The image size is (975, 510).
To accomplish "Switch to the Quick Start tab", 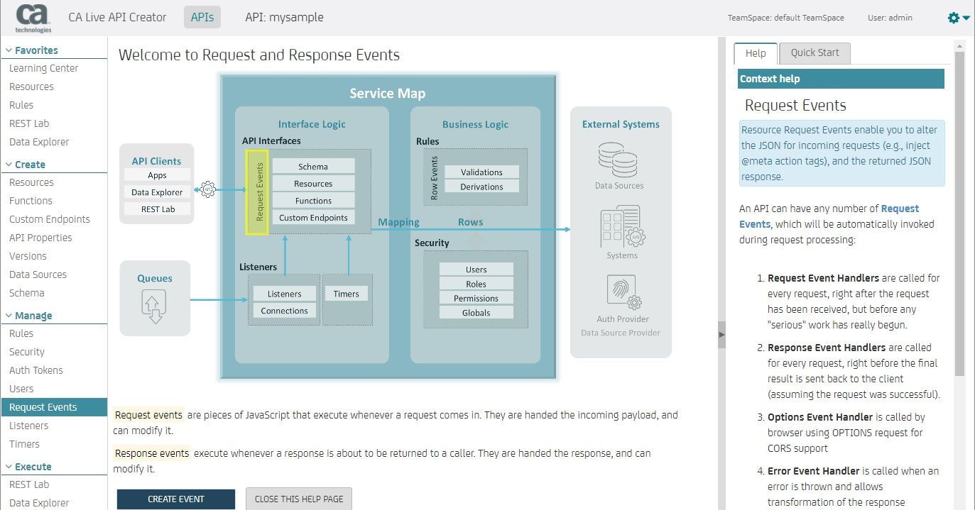I will 815,53.
